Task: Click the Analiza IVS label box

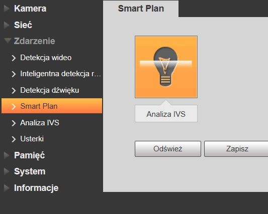Action: tap(166, 114)
